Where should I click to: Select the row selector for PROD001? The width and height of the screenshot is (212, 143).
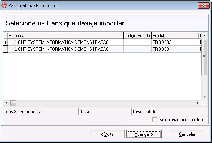(x=6, y=49)
